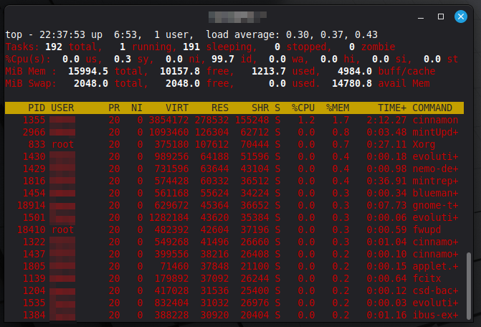Click the %CPU column header
Viewport: 481px width, 327px height.
tap(303, 108)
